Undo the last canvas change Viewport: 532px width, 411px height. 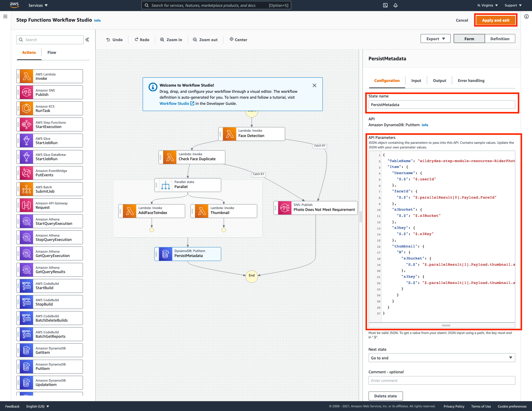click(x=115, y=40)
